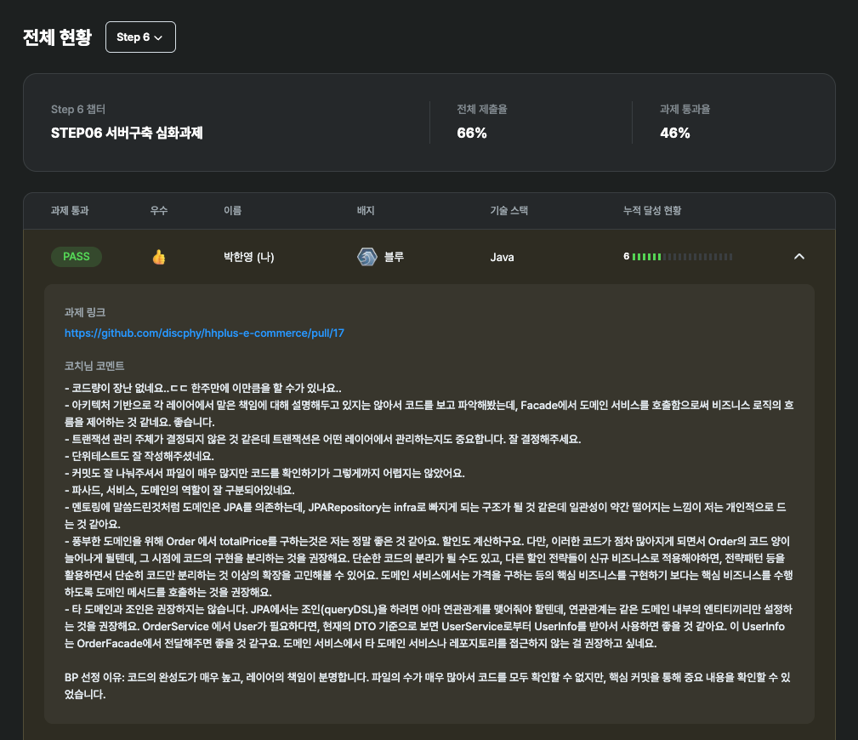Click the comment line 단위테스트도 잘 작성해주셨네요

tap(139, 456)
